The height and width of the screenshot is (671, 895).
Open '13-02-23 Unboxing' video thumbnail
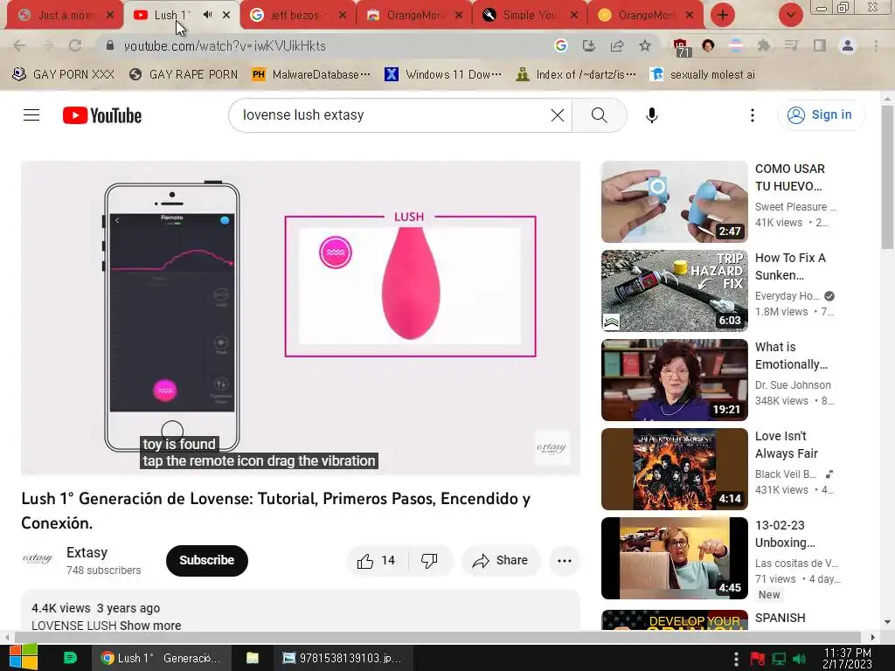point(674,558)
